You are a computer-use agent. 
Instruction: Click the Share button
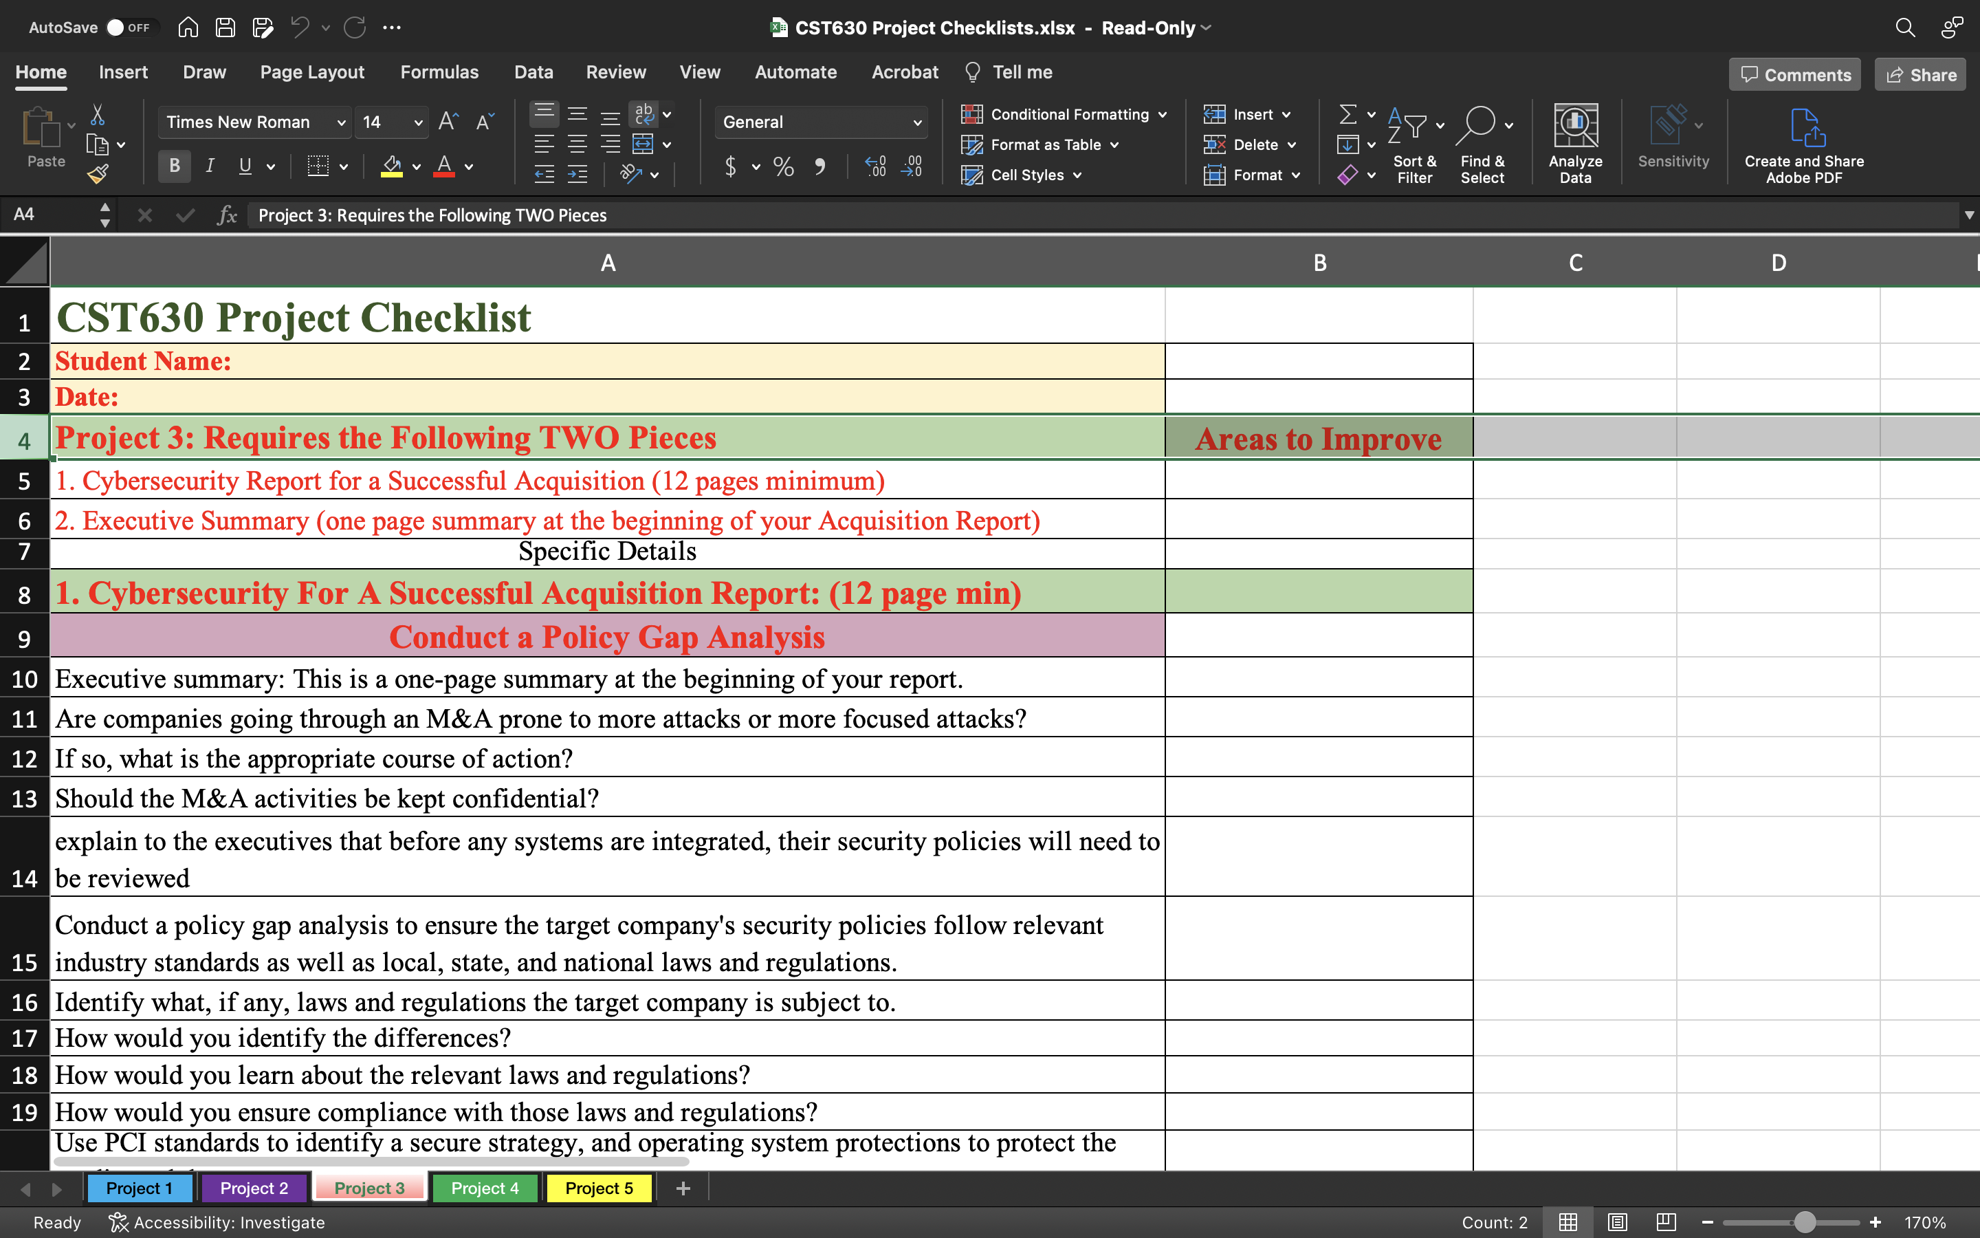[x=1920, y=74]
